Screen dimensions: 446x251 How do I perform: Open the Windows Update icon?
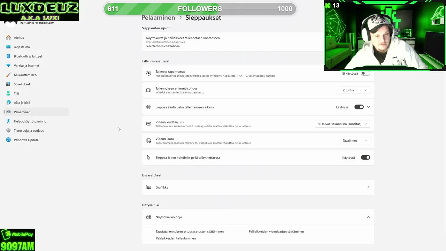8,140
